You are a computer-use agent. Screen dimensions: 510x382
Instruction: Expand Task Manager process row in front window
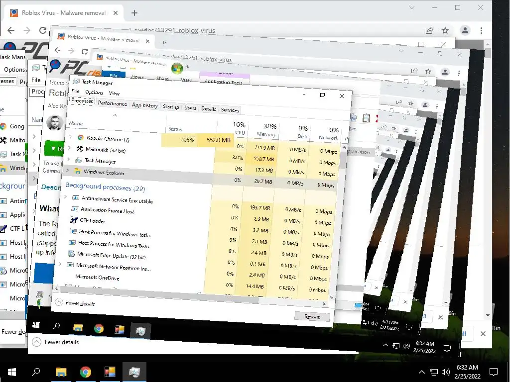(x=68, y=159)
